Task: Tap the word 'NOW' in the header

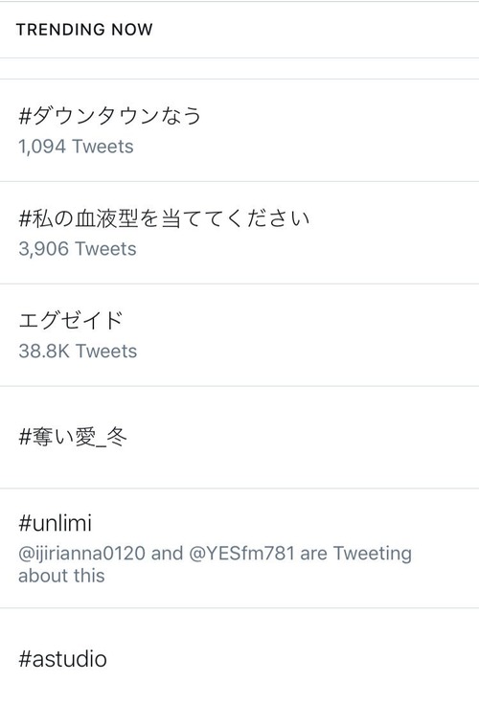Action: pyautogui.click(x=132, y=30)
